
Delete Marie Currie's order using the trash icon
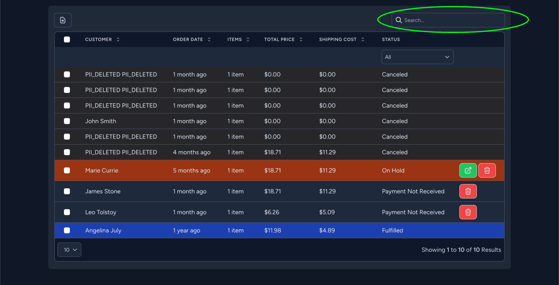pos(487,170)
